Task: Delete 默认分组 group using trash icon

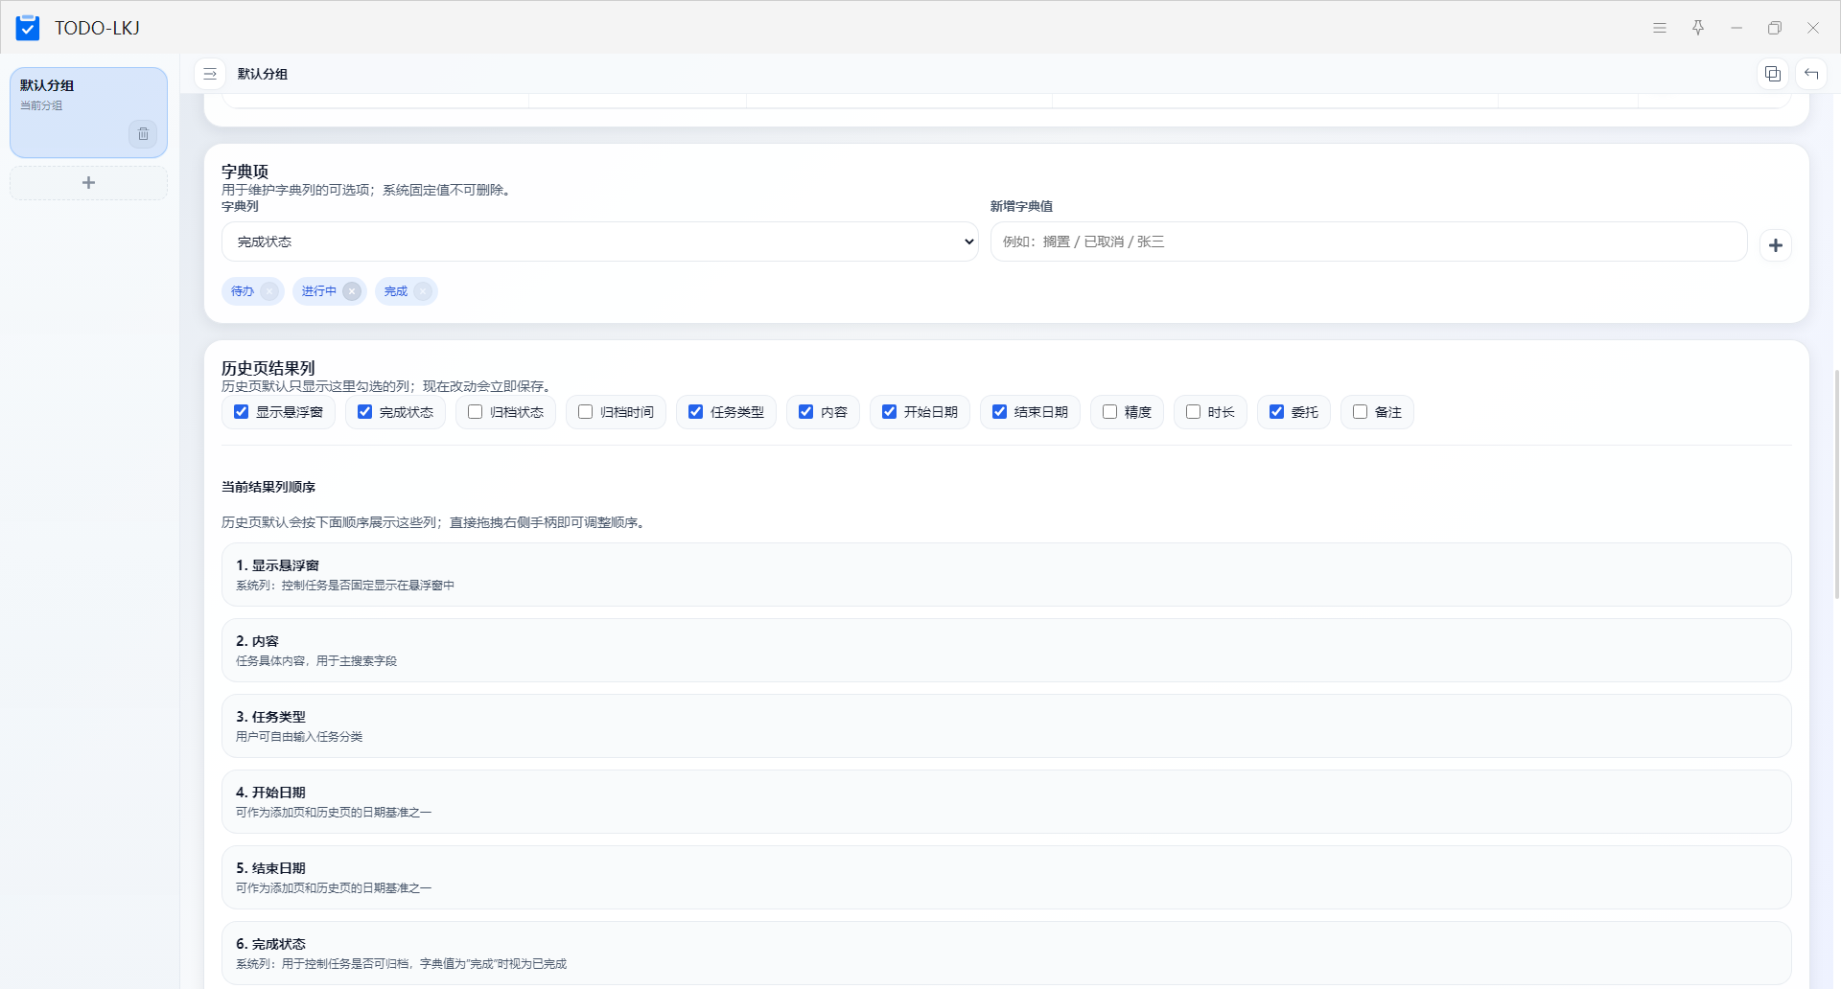Action: pyautogui.click(x=143, y=134)
